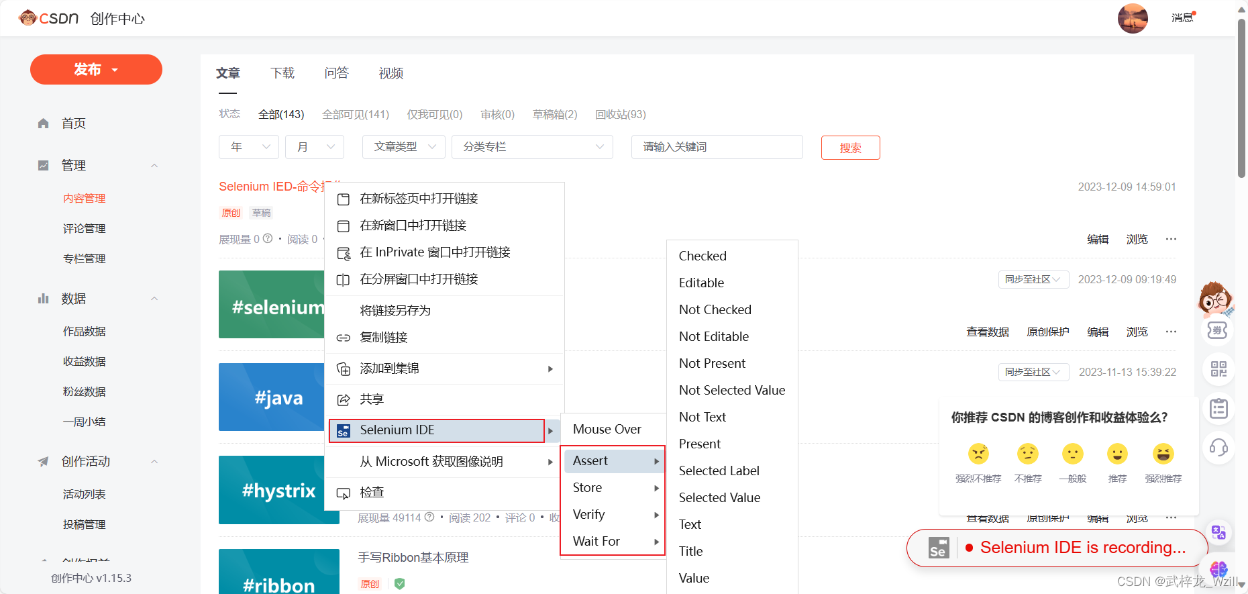Open the Selenium IED-命令 article link
Image resolution: width=1248 pixels, height=594 pixels.
(x=272, y=187)
